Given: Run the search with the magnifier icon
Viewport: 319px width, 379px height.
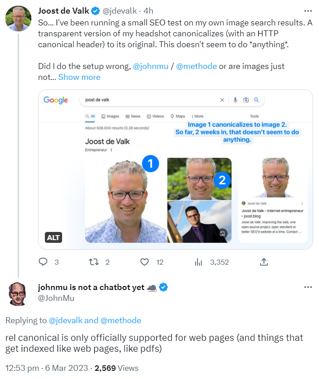Looking at the screenshot, I should point(257,99).
